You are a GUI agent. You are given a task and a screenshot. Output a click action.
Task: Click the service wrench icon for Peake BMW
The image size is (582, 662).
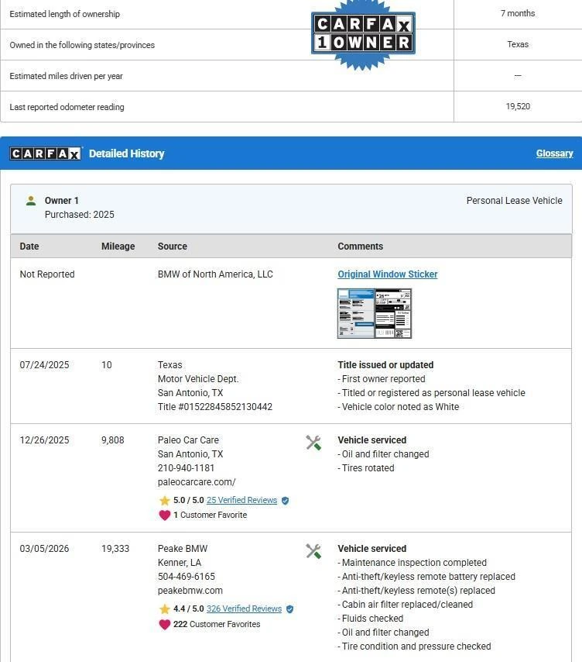(313, 551)
